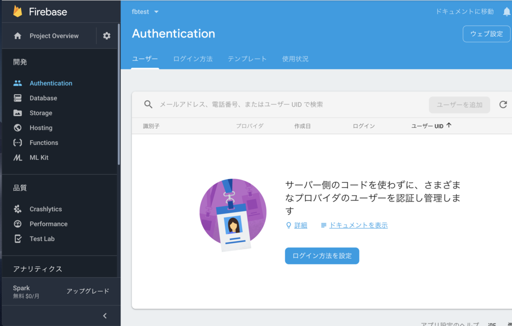Click the Authentication people icon

[17, 83]
